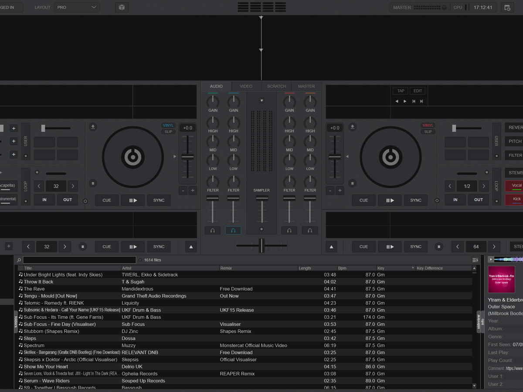
Task: Click the skip-to-next-marker icon under EDIT
Action: pyautogui.click(x=421, y=101)
